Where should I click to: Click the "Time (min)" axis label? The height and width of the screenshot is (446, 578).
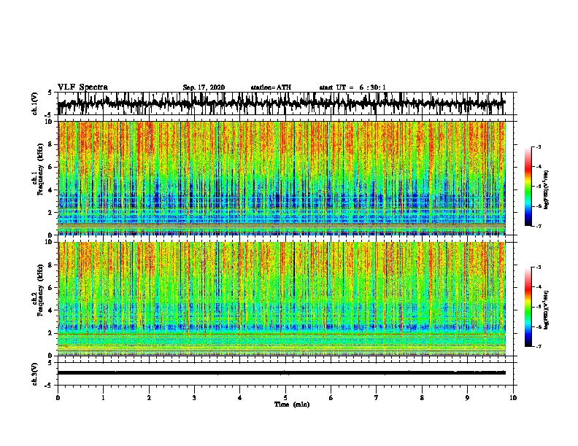click(x=292, y=404)
